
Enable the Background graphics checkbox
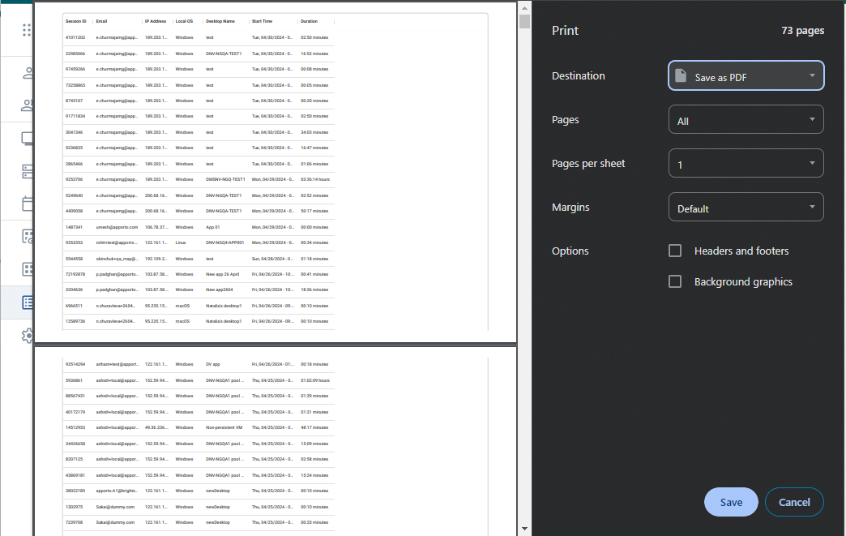(675, 281)
